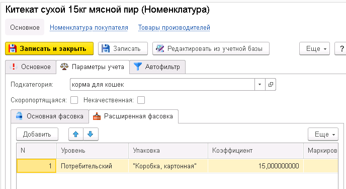Open the Еще menu above the table

point(323,134)
